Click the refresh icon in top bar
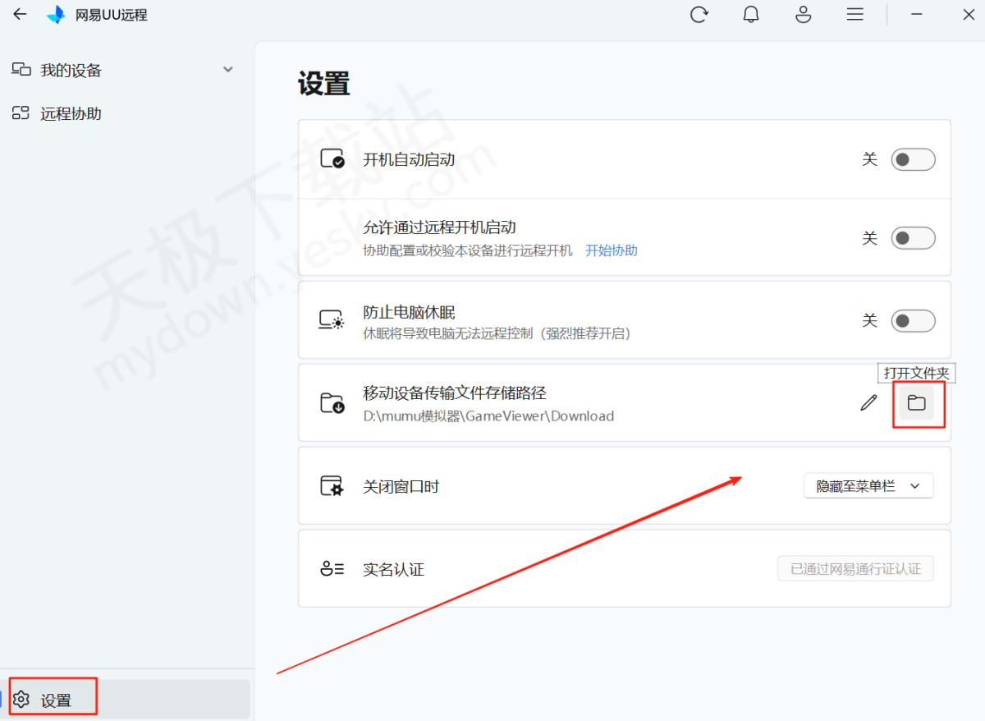This screenshot has height=721, width=985. coord(699,15)
